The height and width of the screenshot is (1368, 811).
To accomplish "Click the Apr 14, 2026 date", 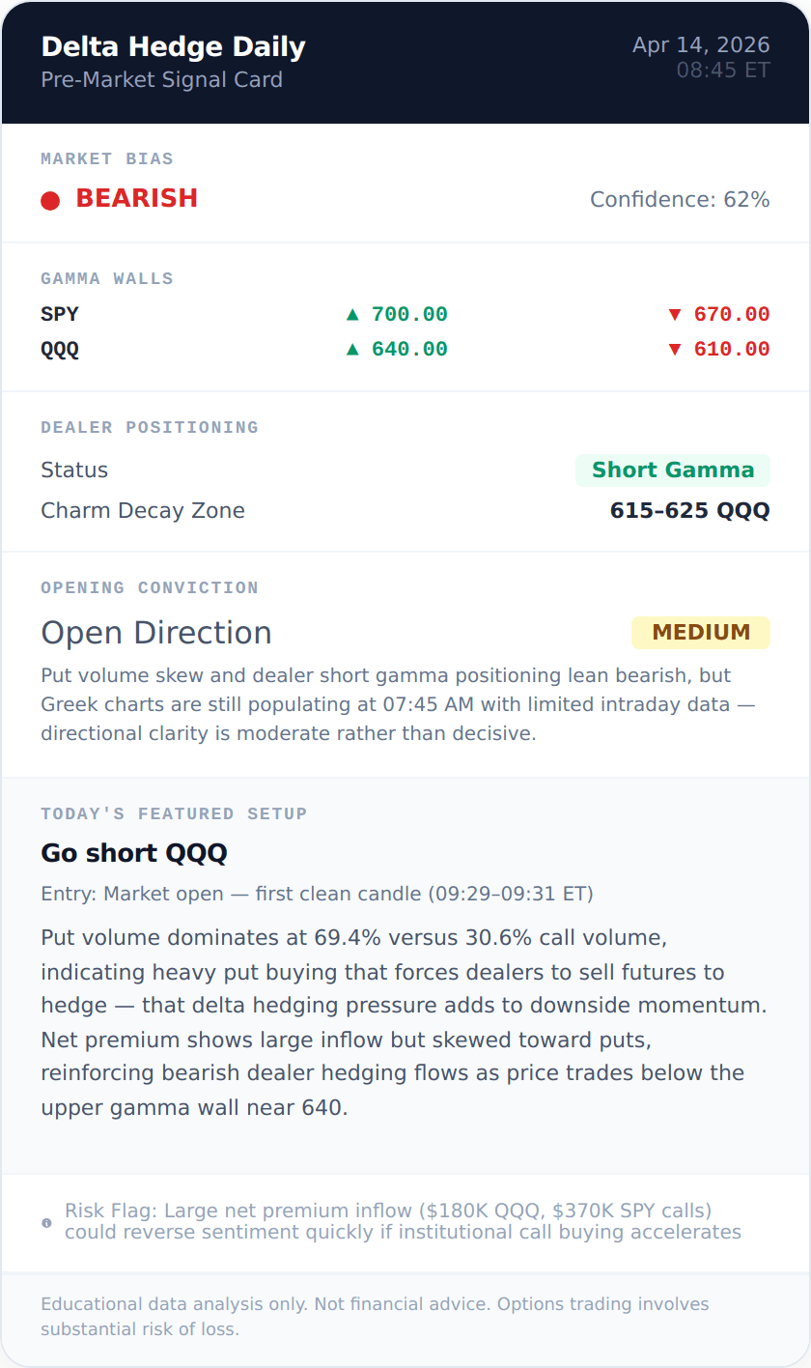I will click(701, 44).
